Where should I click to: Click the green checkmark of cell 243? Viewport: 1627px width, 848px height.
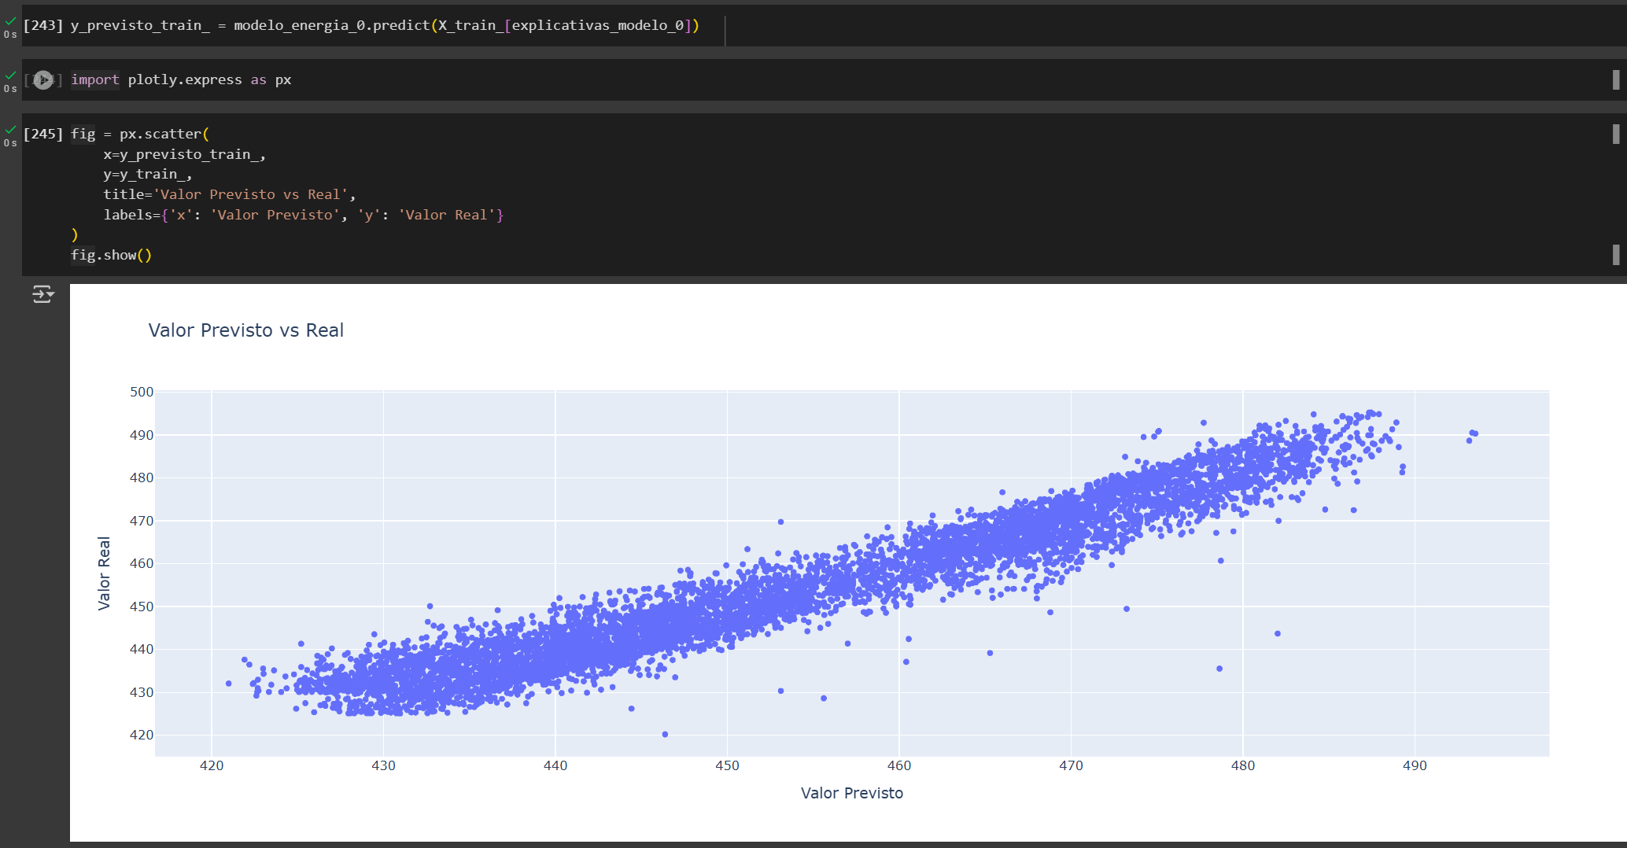point(10,21)
